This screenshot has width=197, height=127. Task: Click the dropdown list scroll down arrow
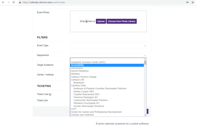tap(145, 115)
